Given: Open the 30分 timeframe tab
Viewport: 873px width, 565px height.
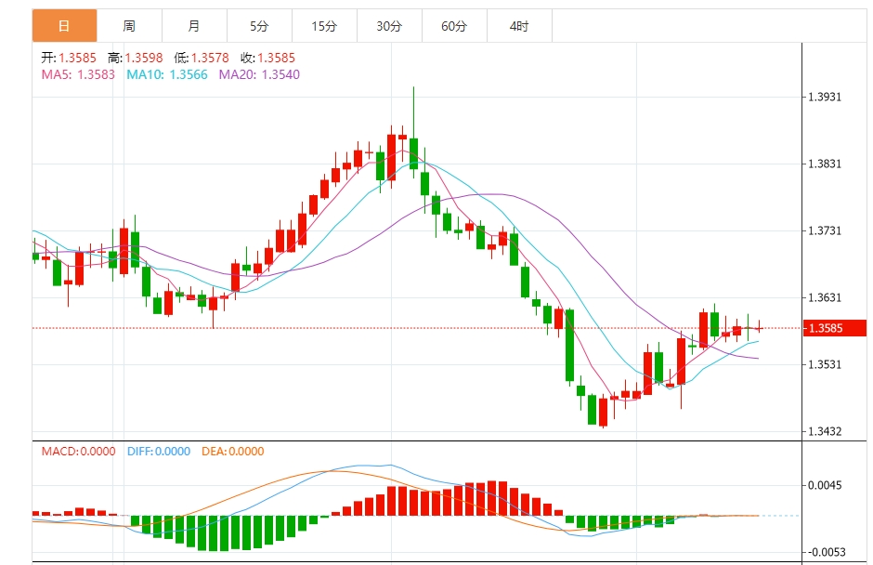Looking at the screenshot, I should pos(389,26).
